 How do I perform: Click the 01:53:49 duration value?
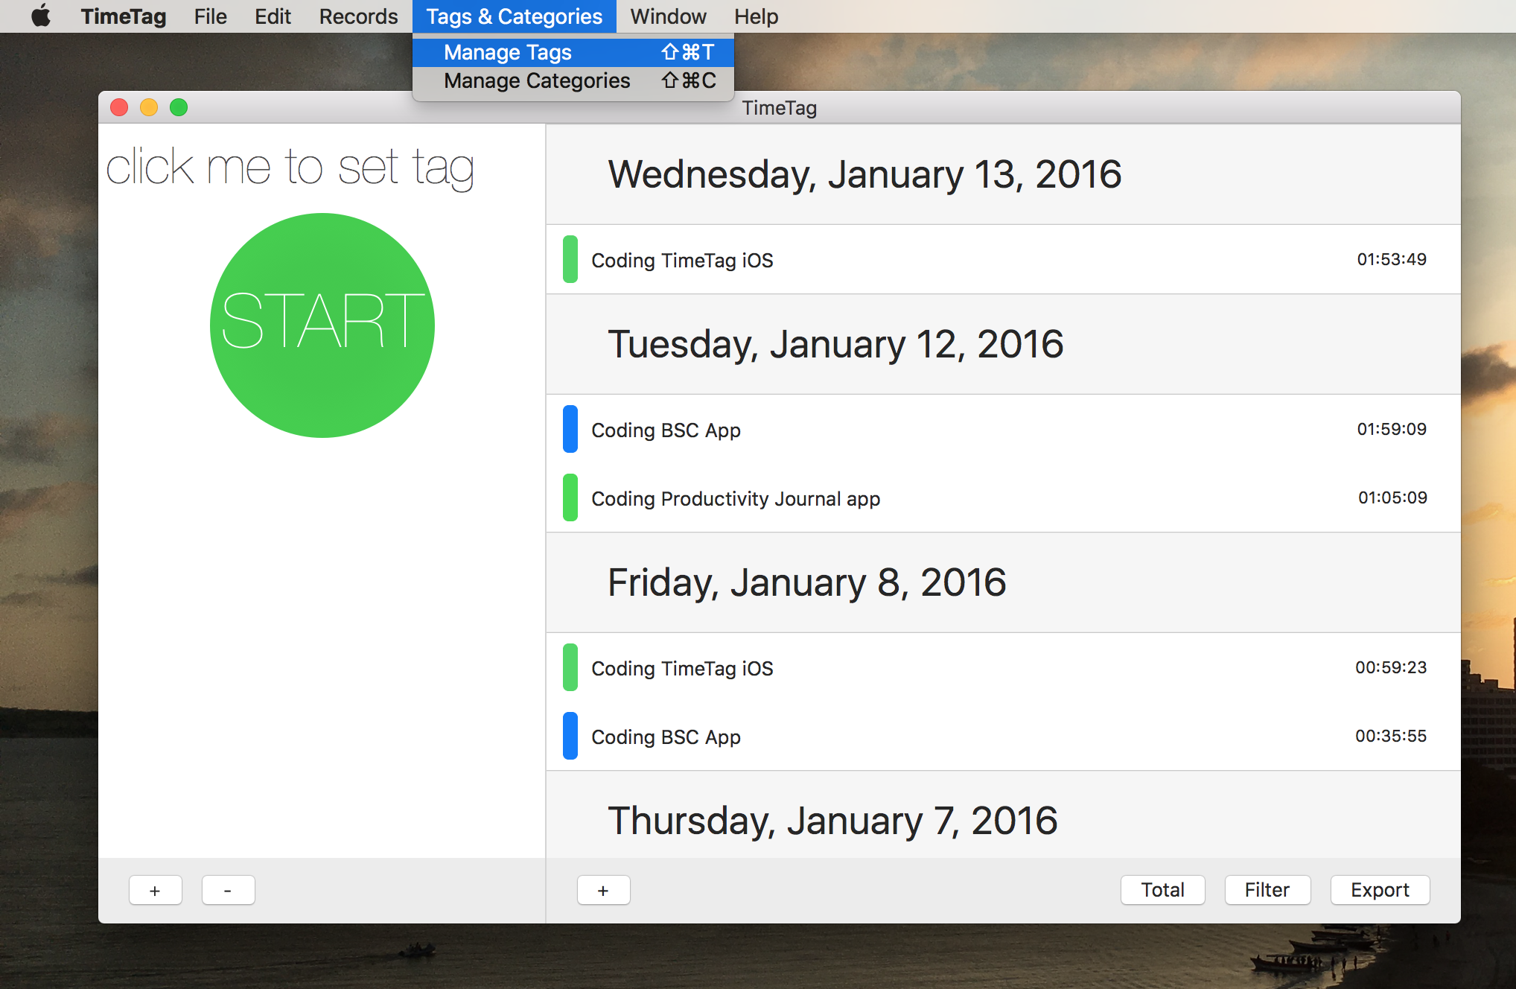1392,259
